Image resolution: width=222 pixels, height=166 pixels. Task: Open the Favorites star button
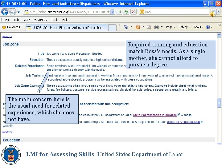point(11,27)
